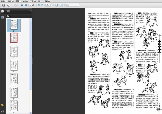This screenshot has width=162, height=114.
Task: Click the page number input field
Action: 30,5
